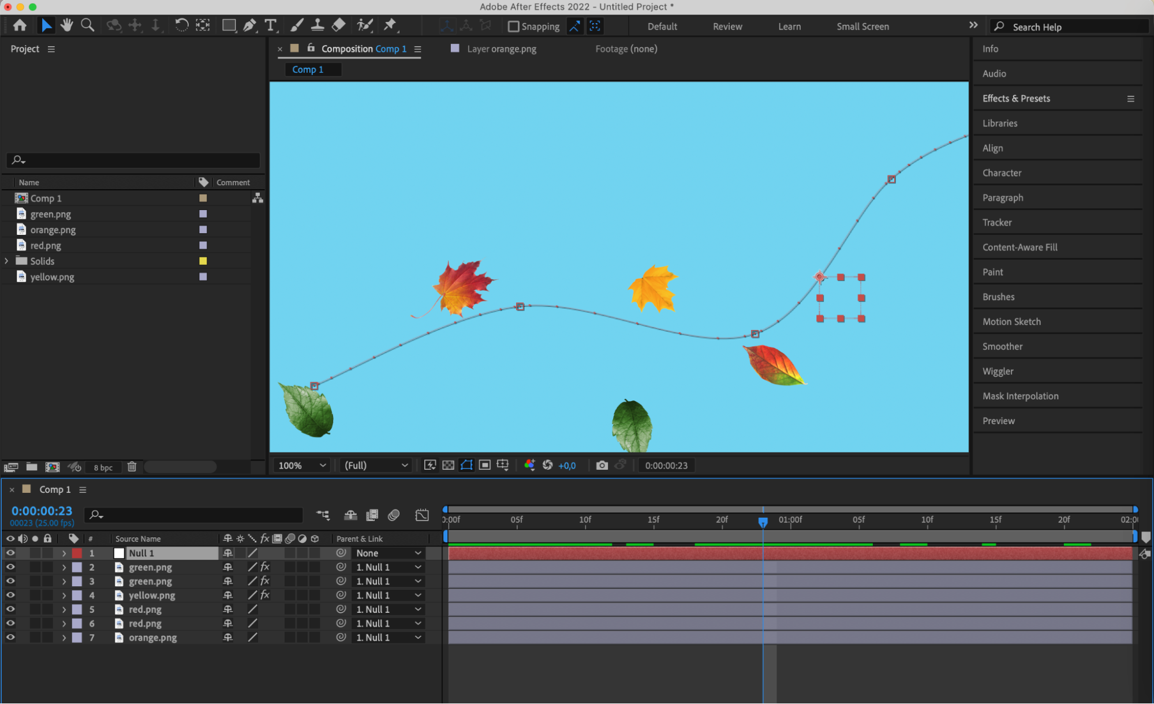Click the Comp 1 breadcrumb button
The image size is (1154, 704).
click(312, 69)
